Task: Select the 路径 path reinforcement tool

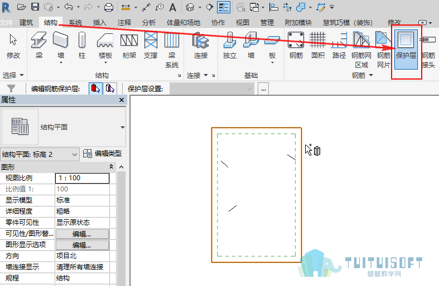Action: coord(339,45)
